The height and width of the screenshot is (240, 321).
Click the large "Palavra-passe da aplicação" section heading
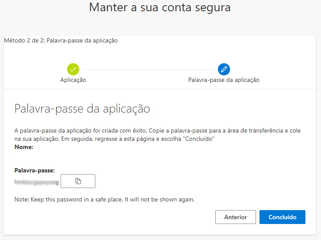(x=82, y=109)
